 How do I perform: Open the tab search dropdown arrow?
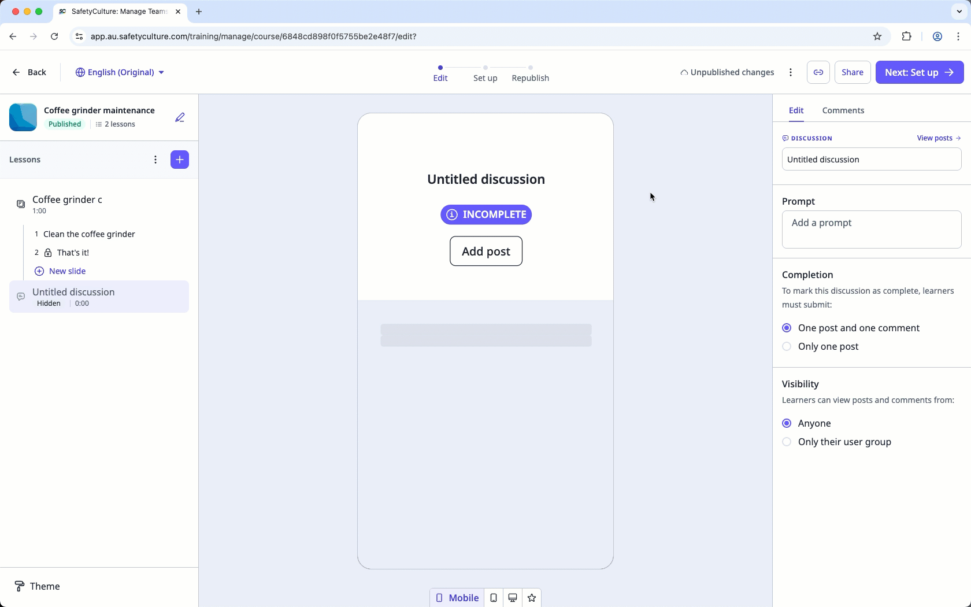[959, 12]
